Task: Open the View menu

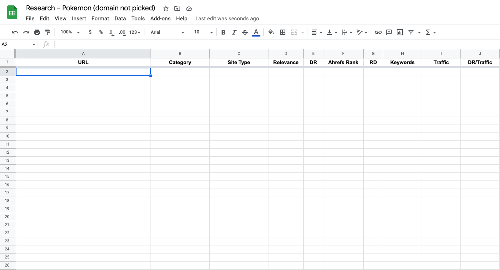Action: [x=61, y=18]
